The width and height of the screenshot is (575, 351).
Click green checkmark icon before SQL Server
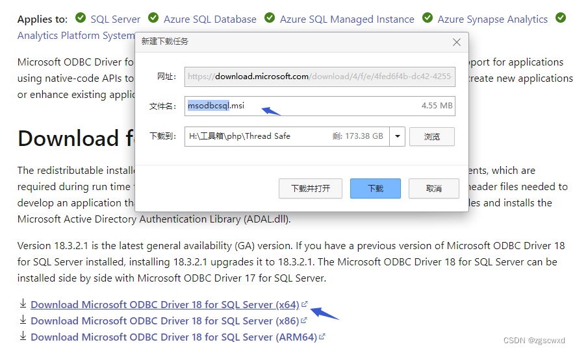pos(81,18)
